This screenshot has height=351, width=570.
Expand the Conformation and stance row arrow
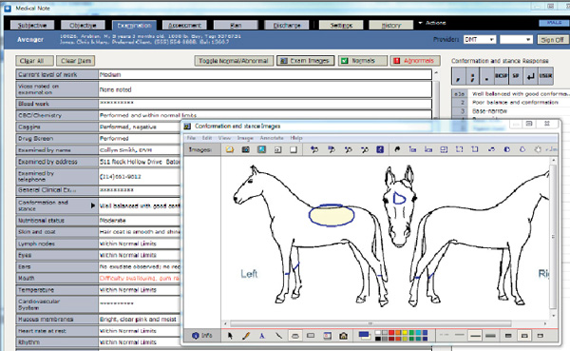[93, 205]
